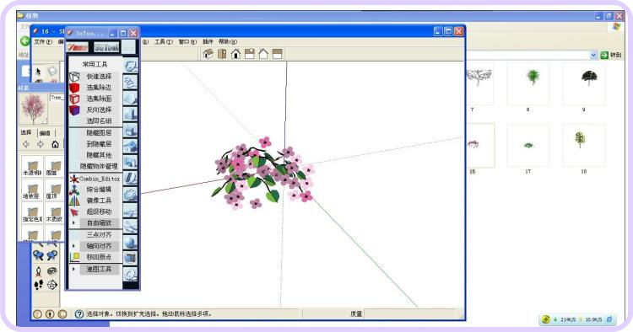Open the address bar dropdown in explorer window

(x=593, y=56)
